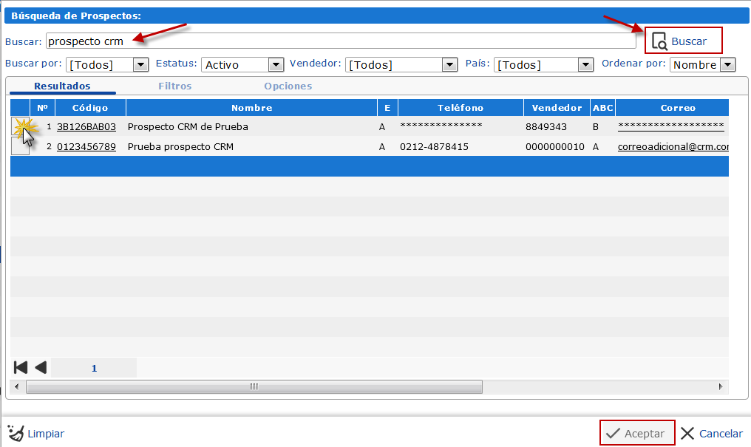This screenshot has height=447, width=751.
Task: Click the masked email link in row 1
Action: [670, 126]
